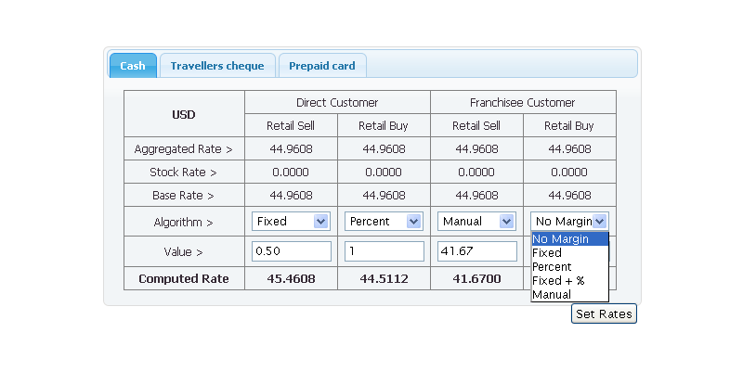Focus the value field containing 0.50
743x371 pixels.
(291, 251)
